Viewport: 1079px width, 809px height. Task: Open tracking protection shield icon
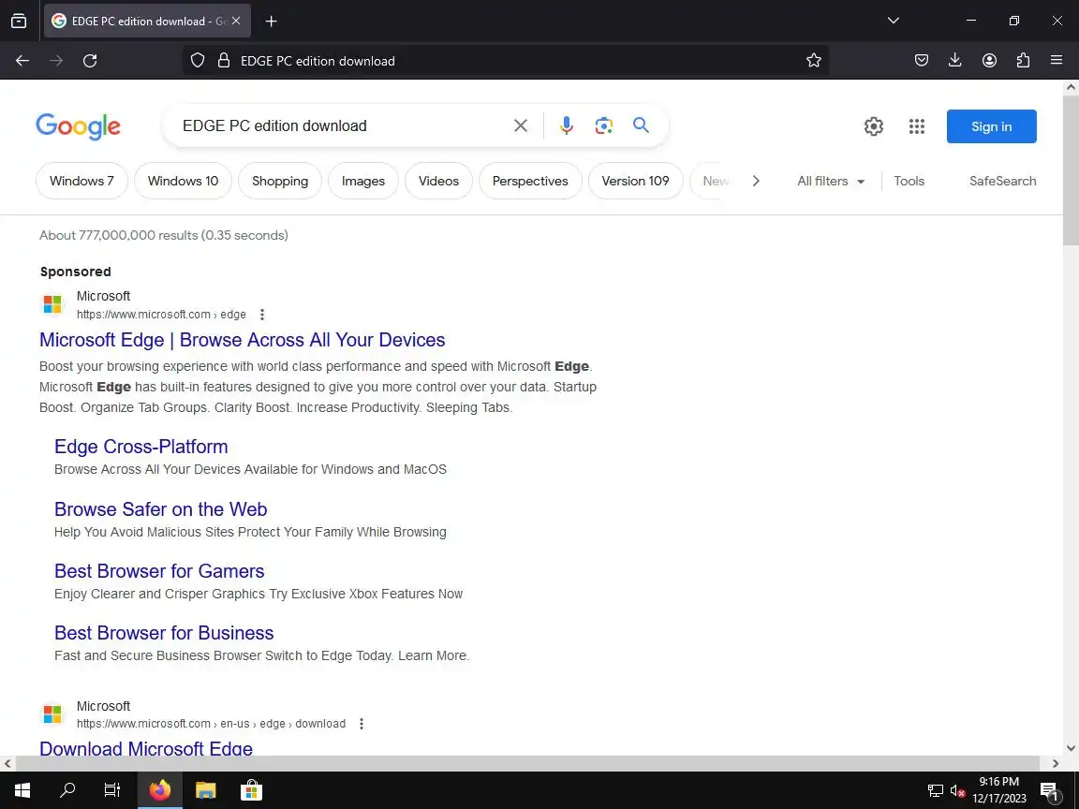(198, 61)
